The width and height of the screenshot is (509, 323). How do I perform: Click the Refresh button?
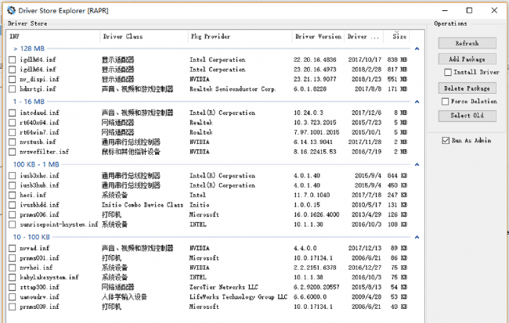pyautogui.click(x=467, y=43)
